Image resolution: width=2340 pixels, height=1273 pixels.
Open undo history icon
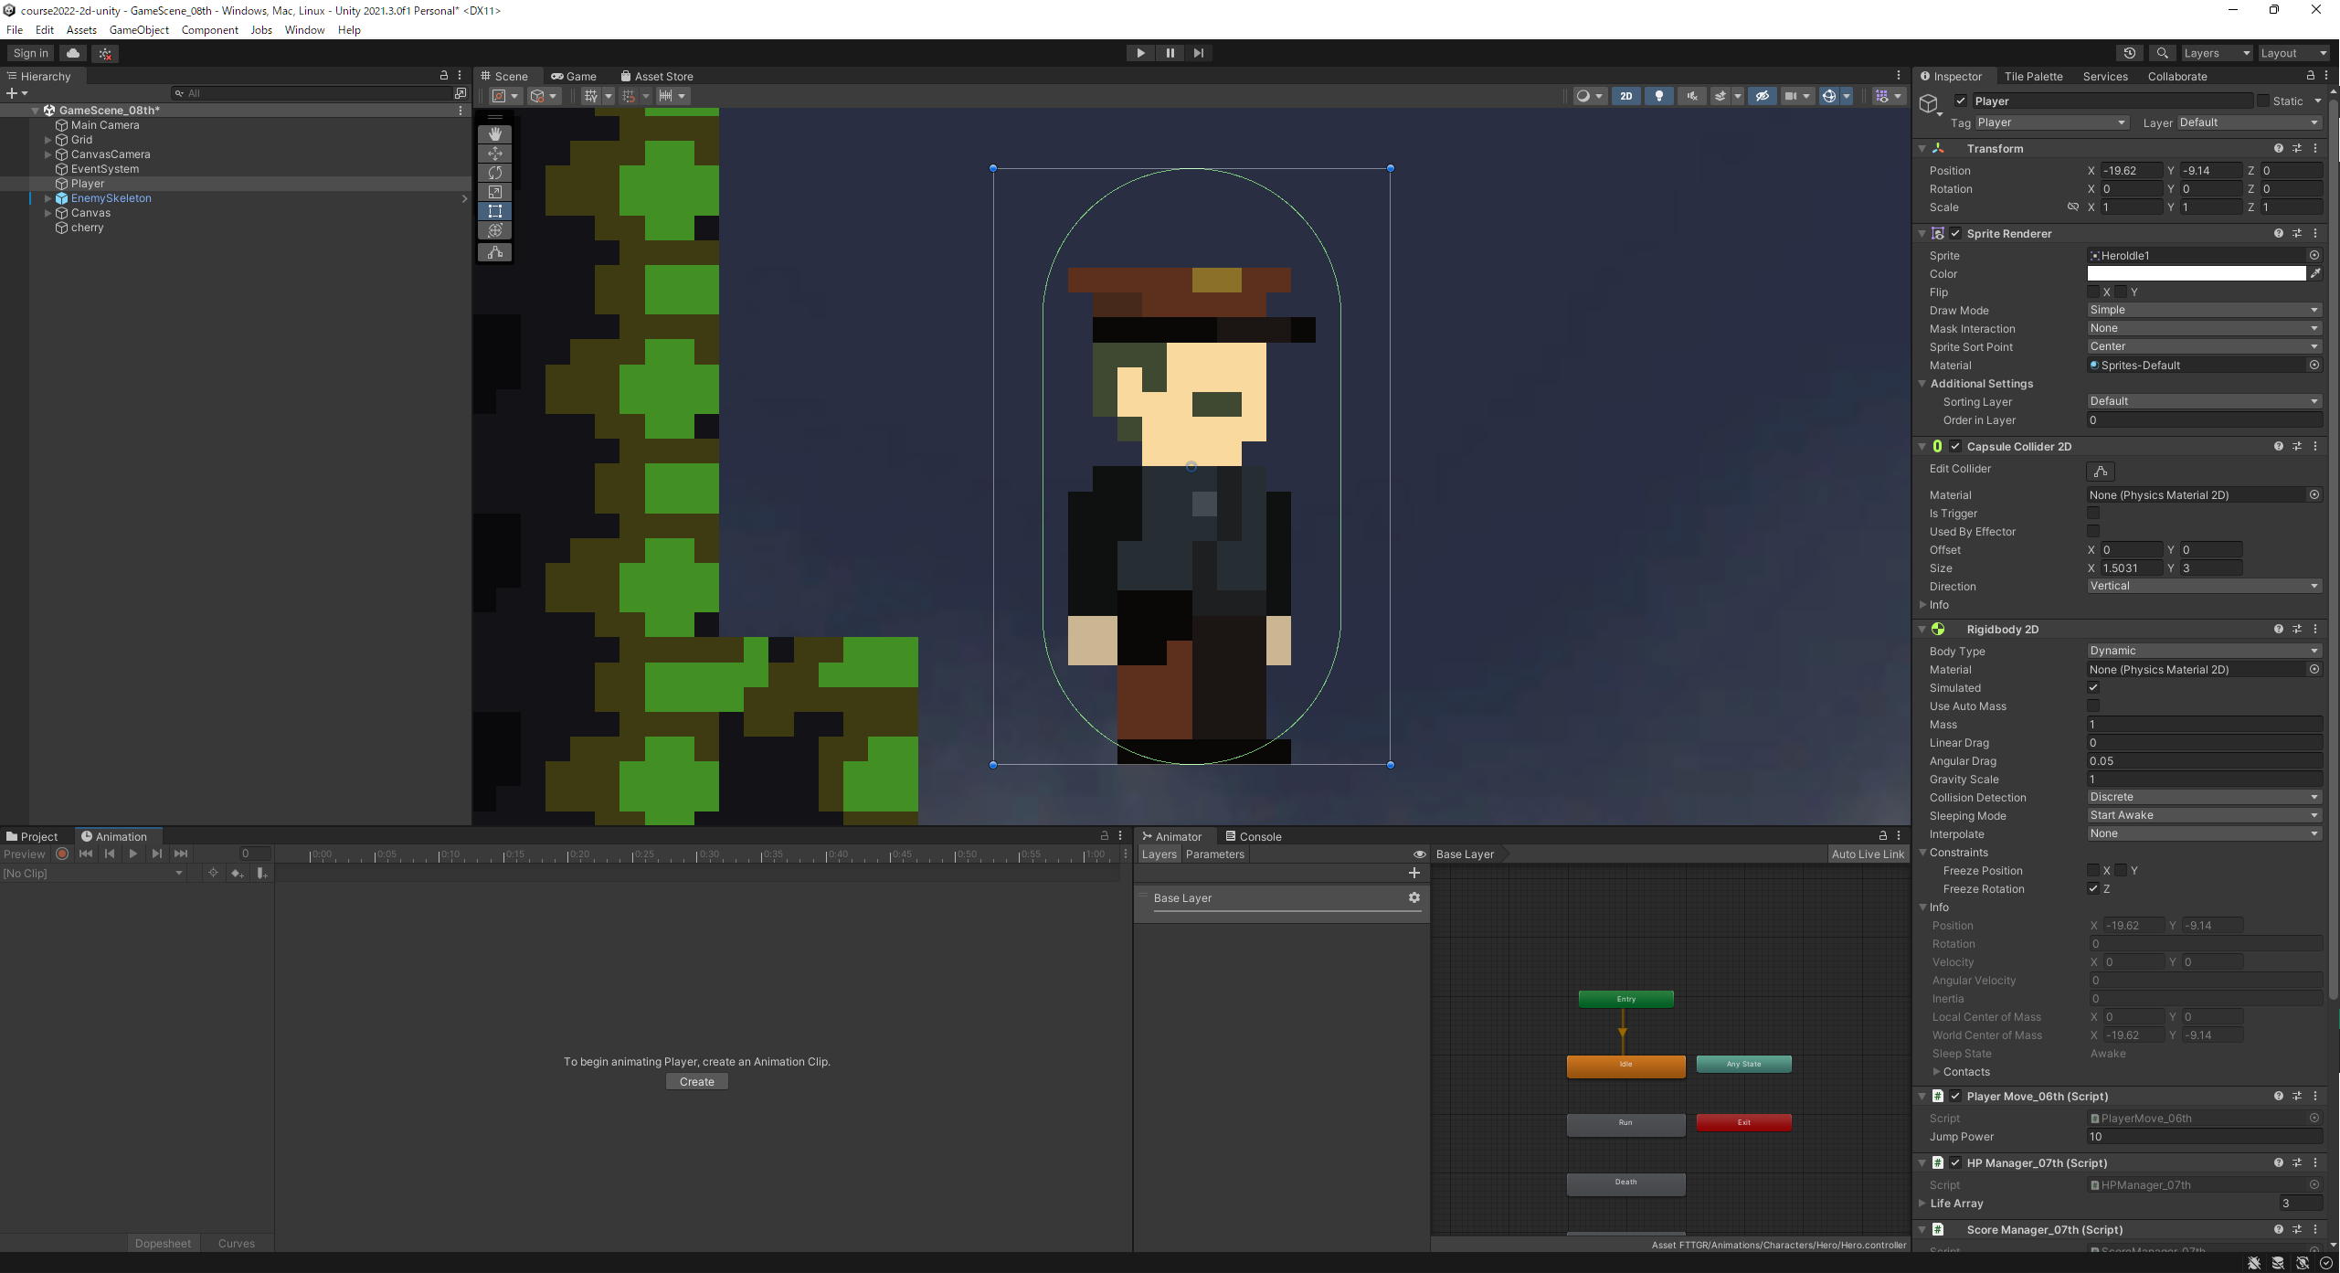pos(2130,53)
